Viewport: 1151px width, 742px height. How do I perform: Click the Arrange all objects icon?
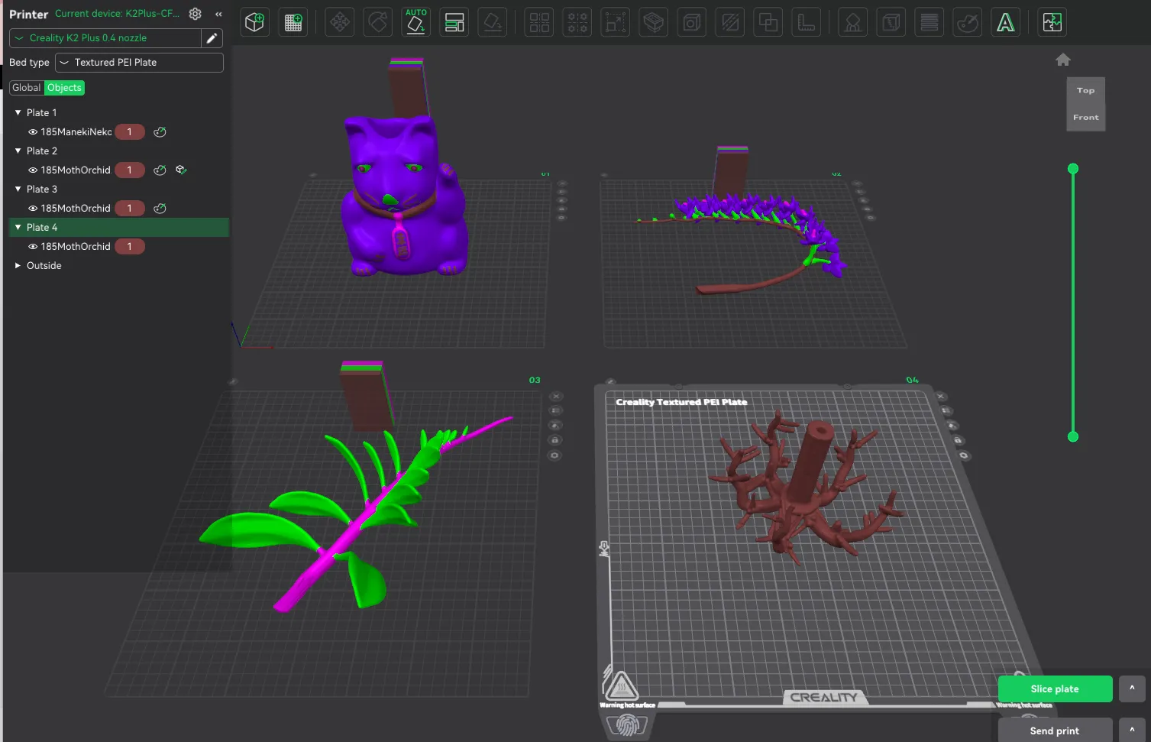[x=454, y=23]
